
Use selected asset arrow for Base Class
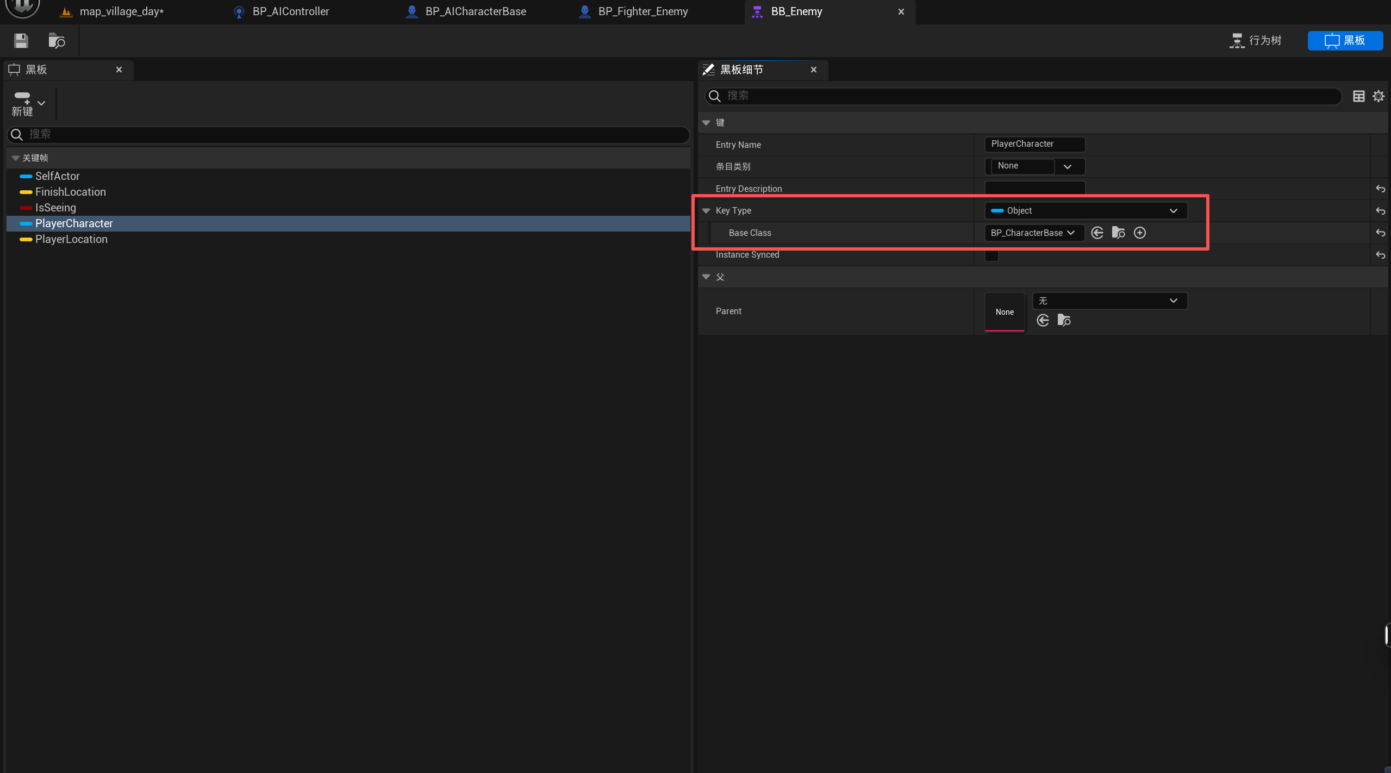1097,233
